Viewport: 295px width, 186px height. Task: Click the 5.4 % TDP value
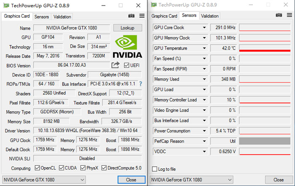(x=224, y=131)
